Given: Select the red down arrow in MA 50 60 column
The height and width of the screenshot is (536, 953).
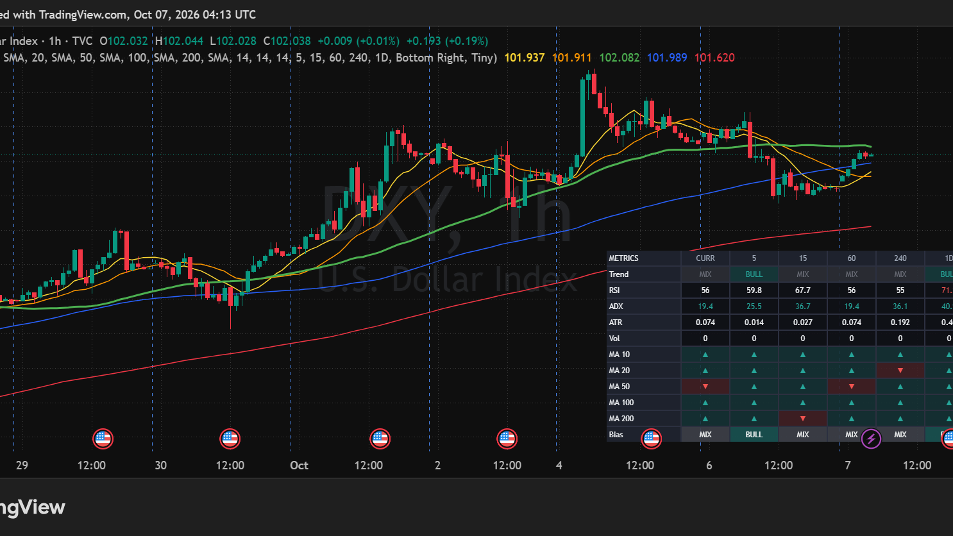Looking at the screenshot, I should coord(852,387).
